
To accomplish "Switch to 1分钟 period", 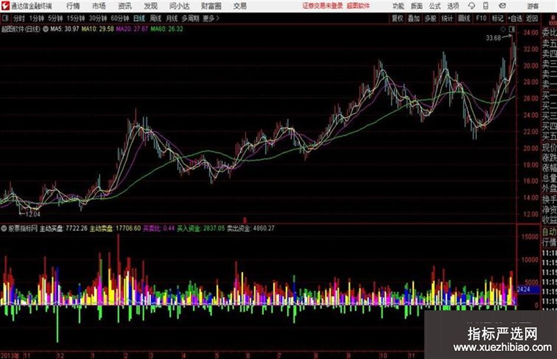I will 36,18.
